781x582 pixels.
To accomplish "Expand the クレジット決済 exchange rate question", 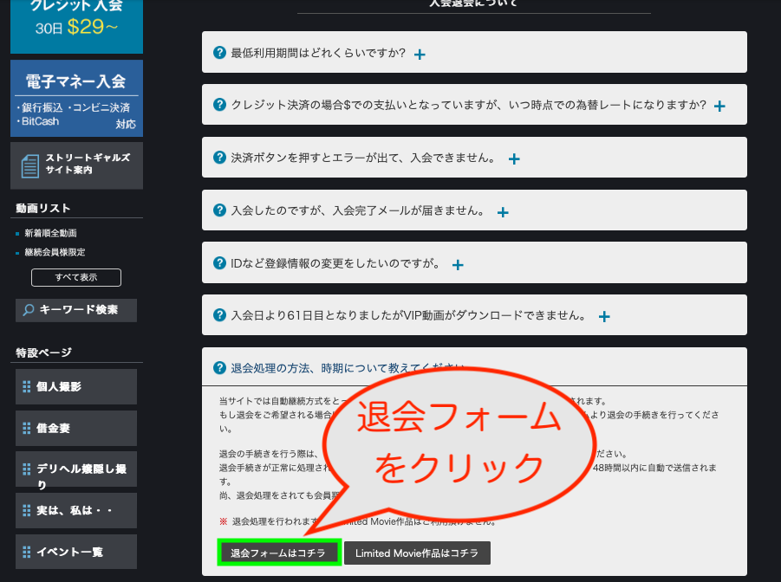I will coord(719,106).
